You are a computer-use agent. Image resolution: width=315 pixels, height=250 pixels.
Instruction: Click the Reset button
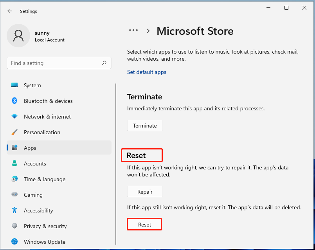coord(144,225)
